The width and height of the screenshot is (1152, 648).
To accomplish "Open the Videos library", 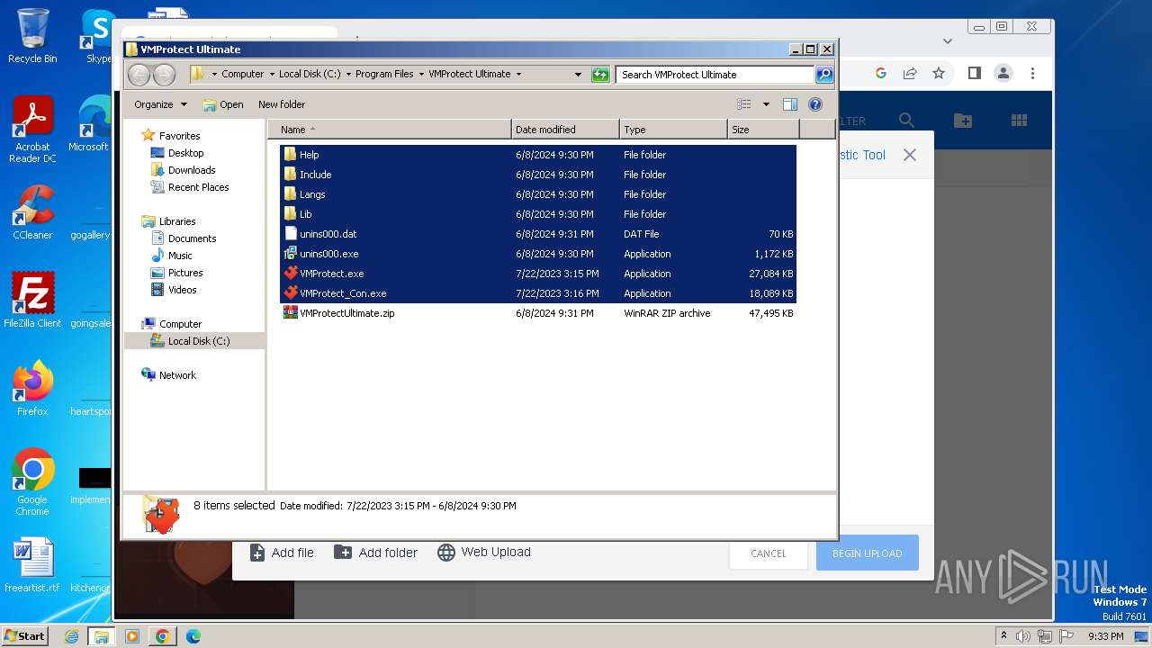I will 182,290.
